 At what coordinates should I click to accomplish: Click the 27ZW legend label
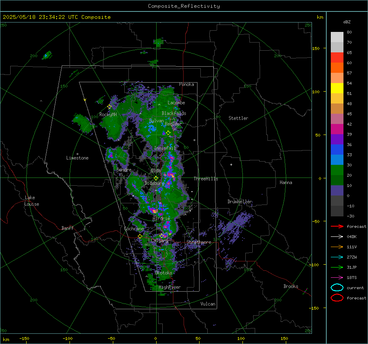pyautogui.click(x=352, y=257)
